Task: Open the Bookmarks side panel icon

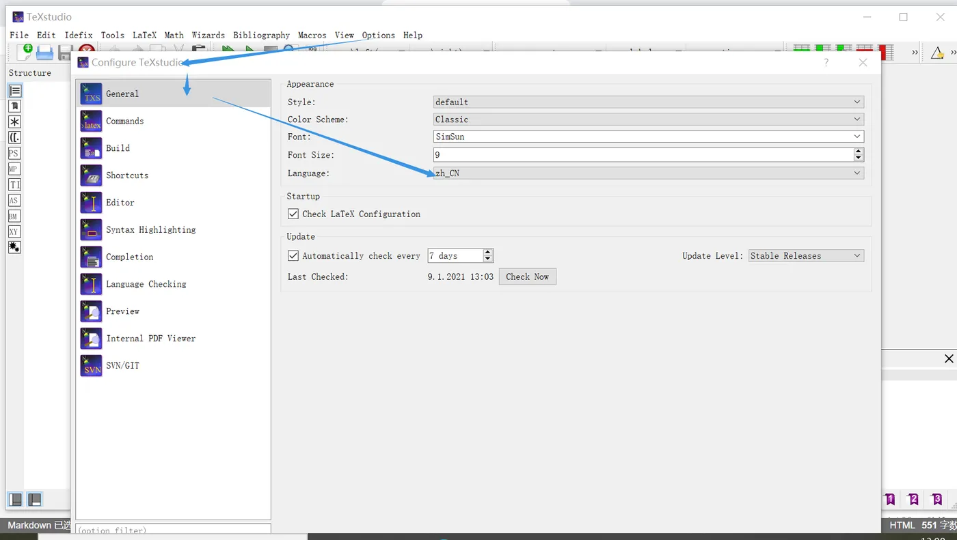Action: [14, 106]
